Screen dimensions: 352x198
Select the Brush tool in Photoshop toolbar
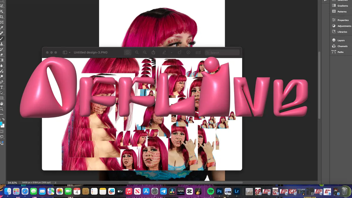[x=2, y=38]
